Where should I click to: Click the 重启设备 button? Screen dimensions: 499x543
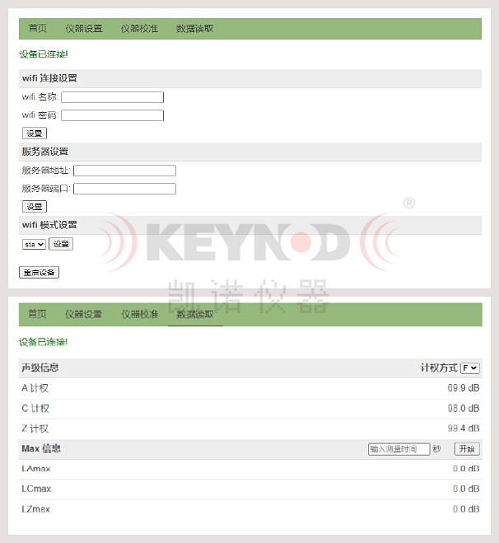39,272
